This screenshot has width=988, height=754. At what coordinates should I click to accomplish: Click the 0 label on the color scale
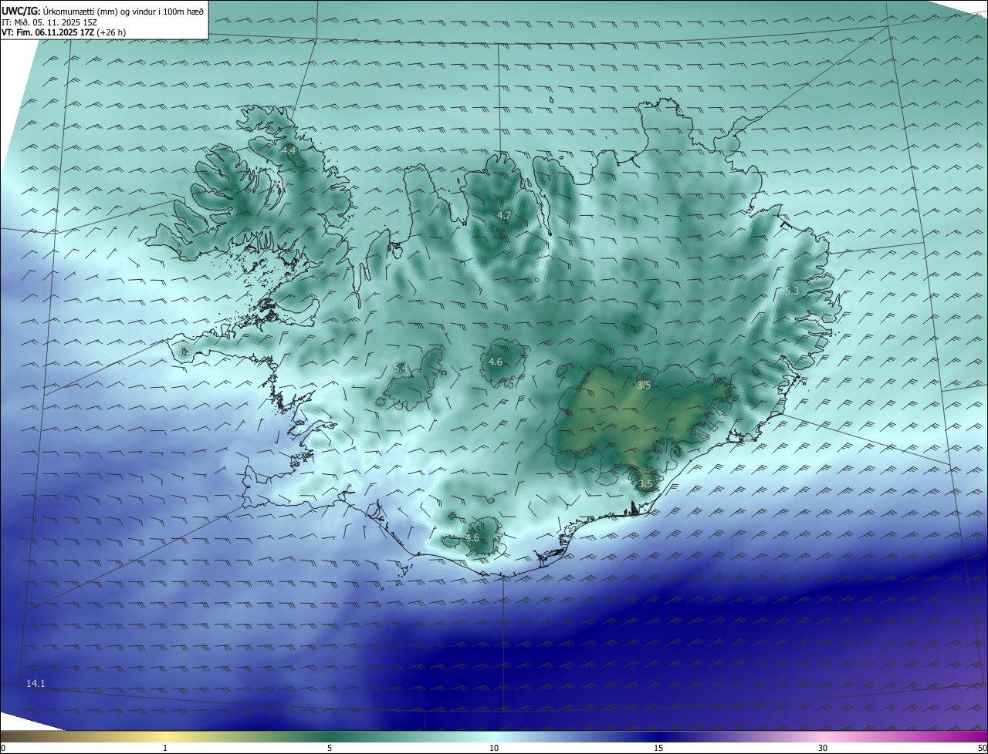pos(3,748)
